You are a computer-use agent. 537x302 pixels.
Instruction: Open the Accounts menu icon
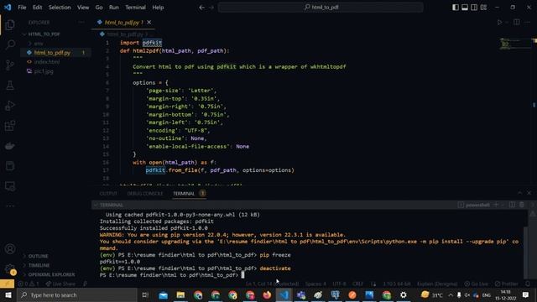10,249
